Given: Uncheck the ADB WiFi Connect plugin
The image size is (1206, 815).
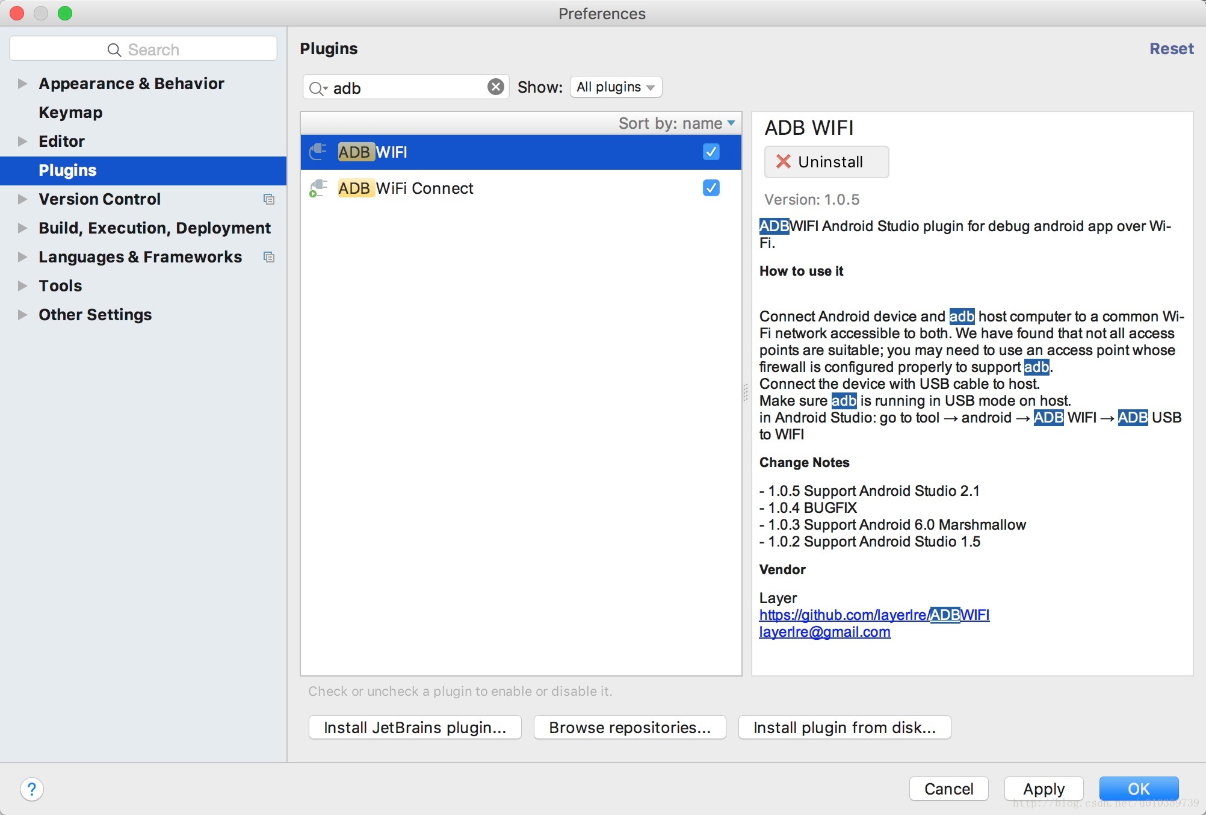Looking at the screenshot, I should coord(711,188).
